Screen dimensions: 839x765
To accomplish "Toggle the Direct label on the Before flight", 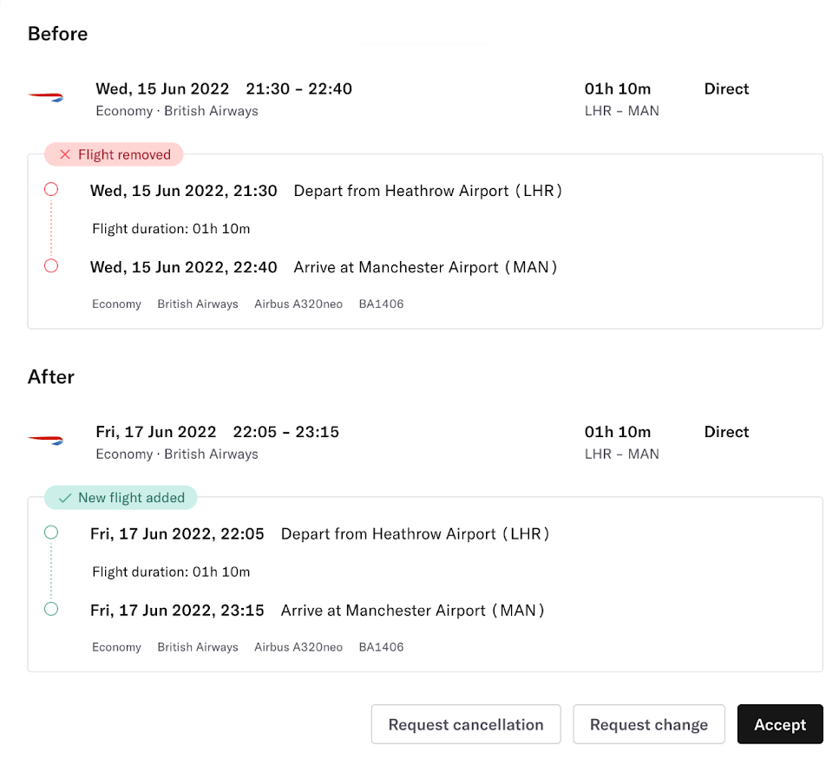I will pyautogui.click(x=726, y=88).
